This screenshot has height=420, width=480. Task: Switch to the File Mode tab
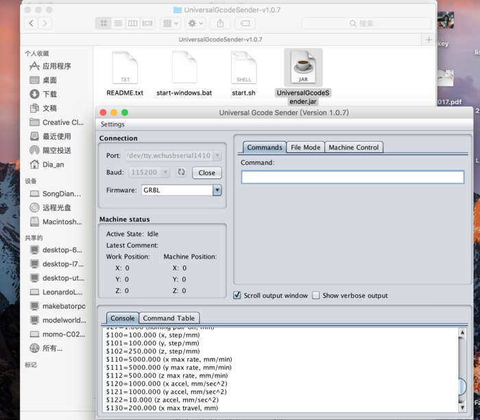tap(306, 148)
